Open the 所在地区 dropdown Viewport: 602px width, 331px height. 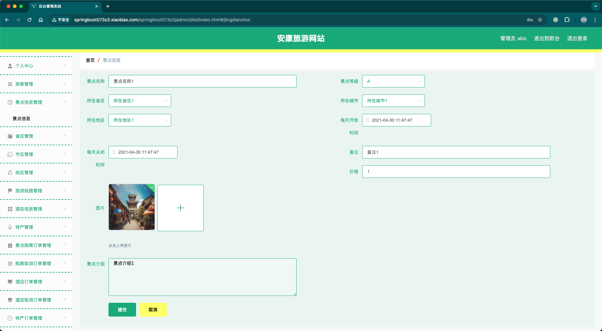[140, 120]
